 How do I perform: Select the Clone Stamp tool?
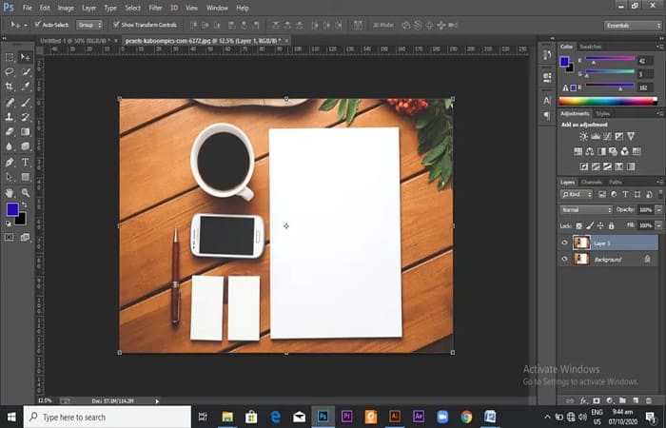(x=10, y=117)
